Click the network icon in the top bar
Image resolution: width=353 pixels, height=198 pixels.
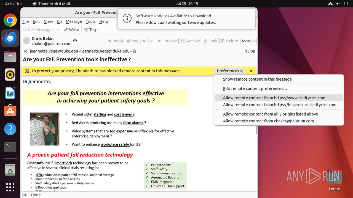pos(330,4)
